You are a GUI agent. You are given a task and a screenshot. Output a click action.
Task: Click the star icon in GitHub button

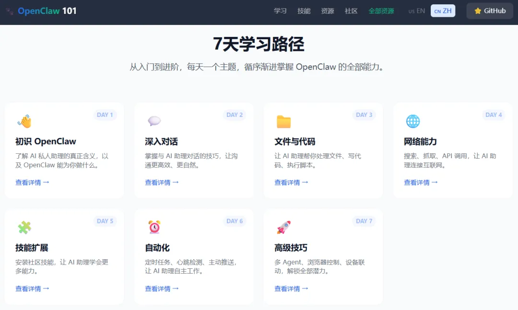pos(478,11)
